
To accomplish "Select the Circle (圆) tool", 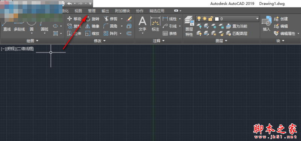I will (x=32, y=27).
